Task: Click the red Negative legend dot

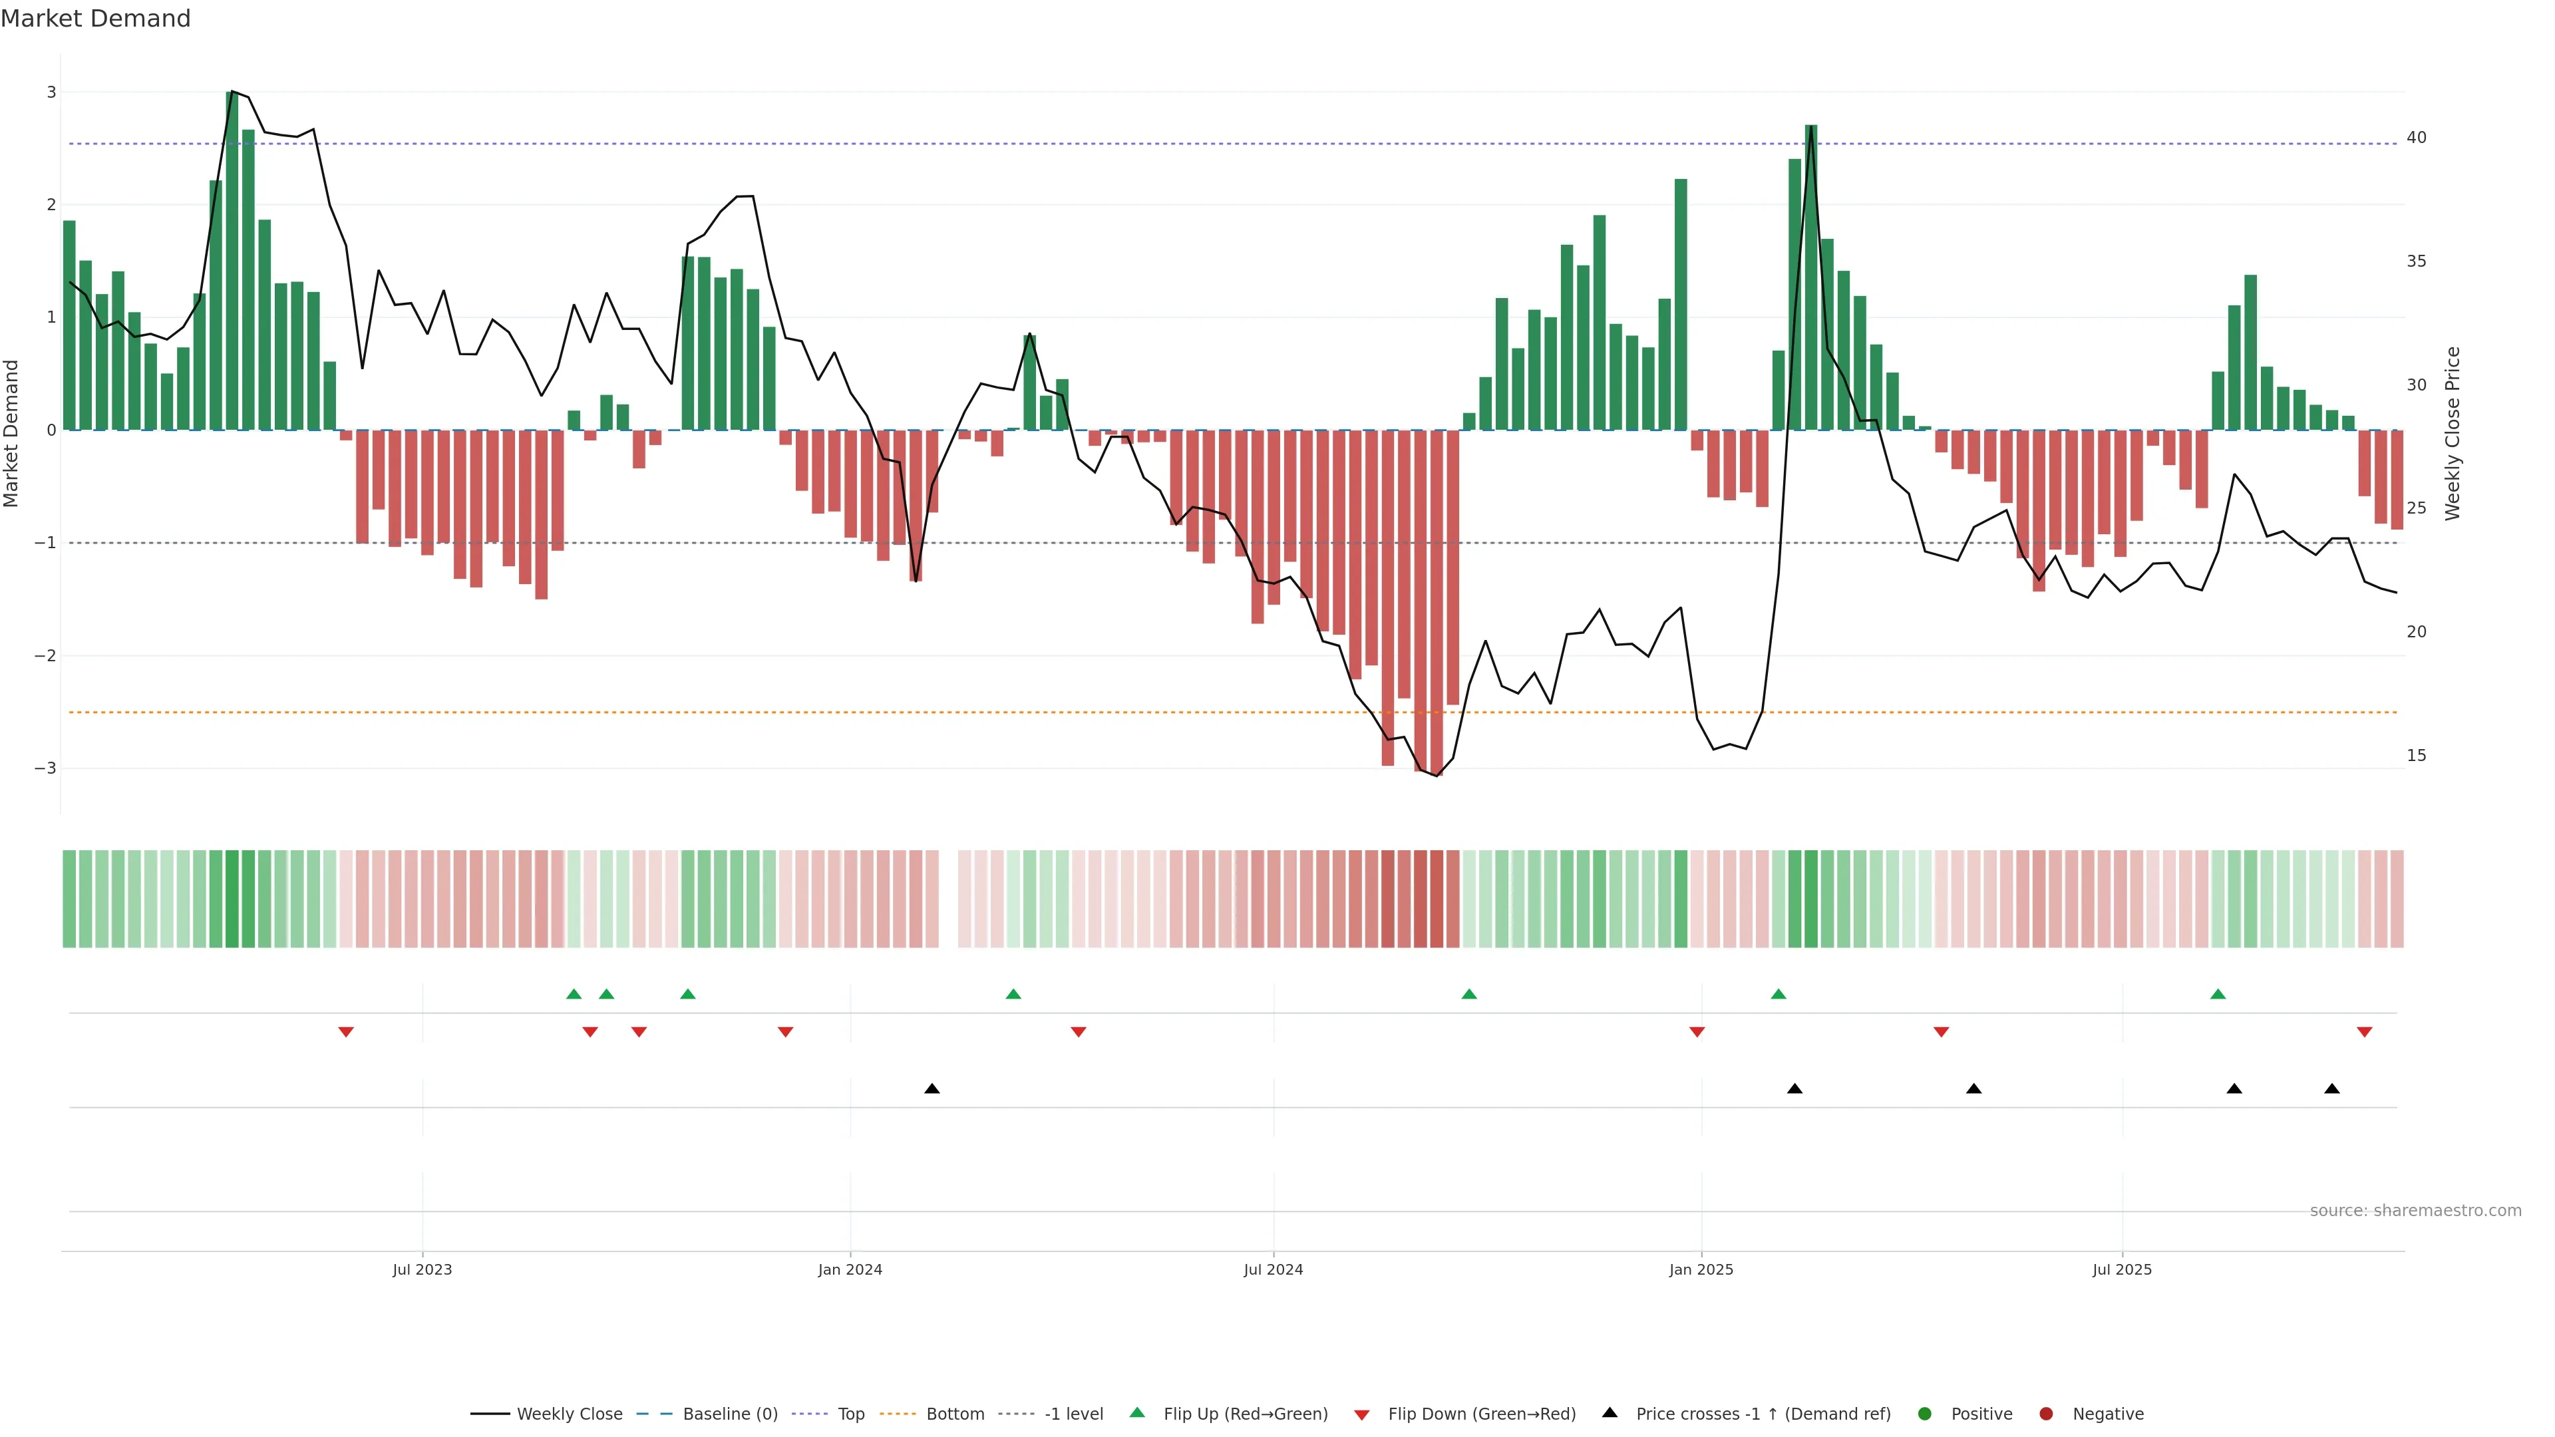Action: pos(2046,1414)
